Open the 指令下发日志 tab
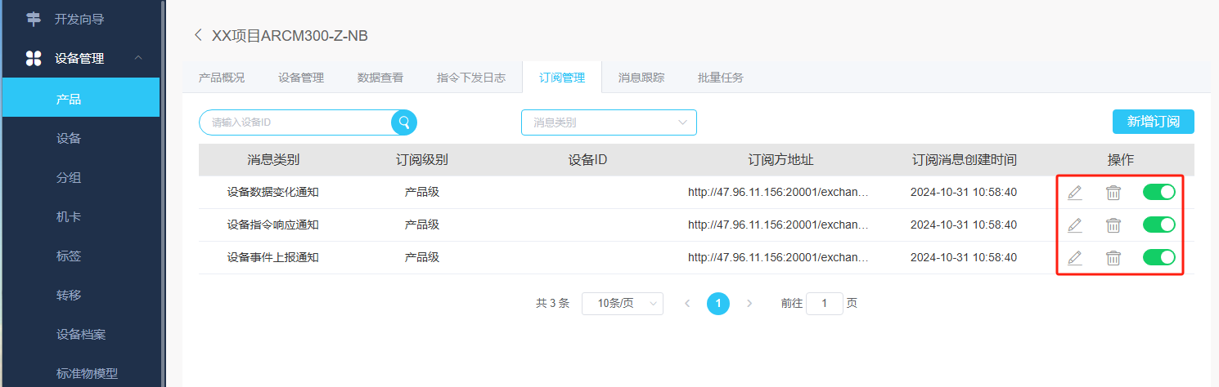 (x=470, y=78)
